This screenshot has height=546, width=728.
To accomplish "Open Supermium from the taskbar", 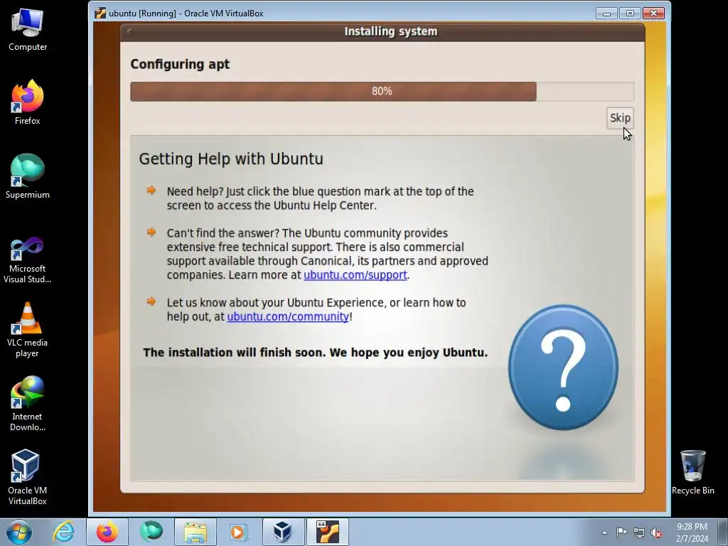I will (151, 532).
